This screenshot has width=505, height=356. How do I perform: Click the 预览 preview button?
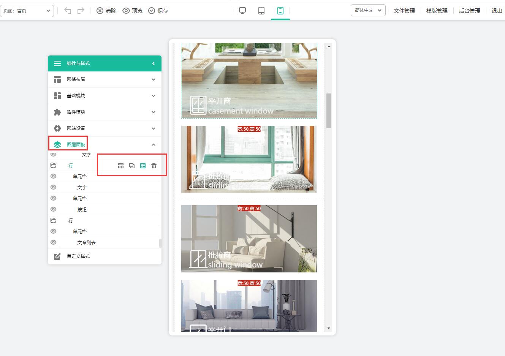(x=133, y=11)
